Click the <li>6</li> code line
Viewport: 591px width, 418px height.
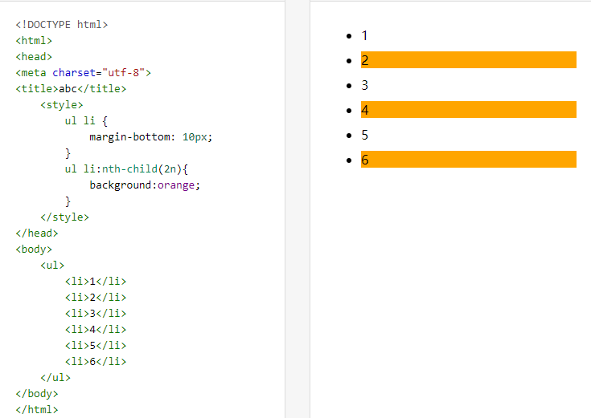pyautogui.click(x=96, y=362)
